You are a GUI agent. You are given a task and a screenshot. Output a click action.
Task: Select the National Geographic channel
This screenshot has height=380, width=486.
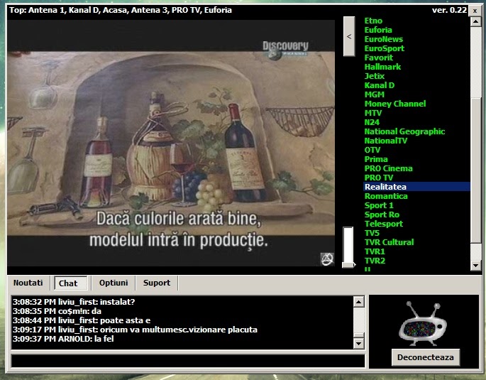click(404, 131)
